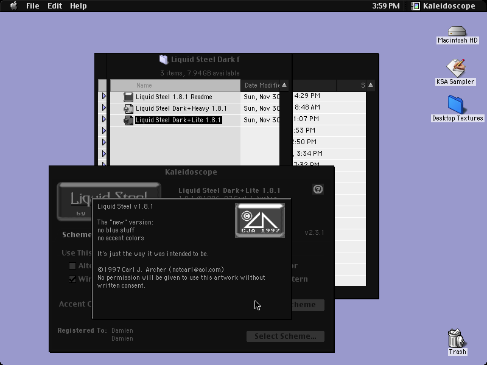Click the 4:29 PM time in back window
The height and width of the screenshot is (365, 487).
(x=307, y=96)
